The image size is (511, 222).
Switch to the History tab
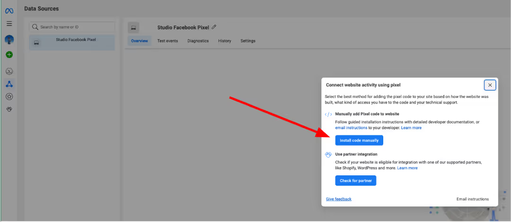pos(225,41)
